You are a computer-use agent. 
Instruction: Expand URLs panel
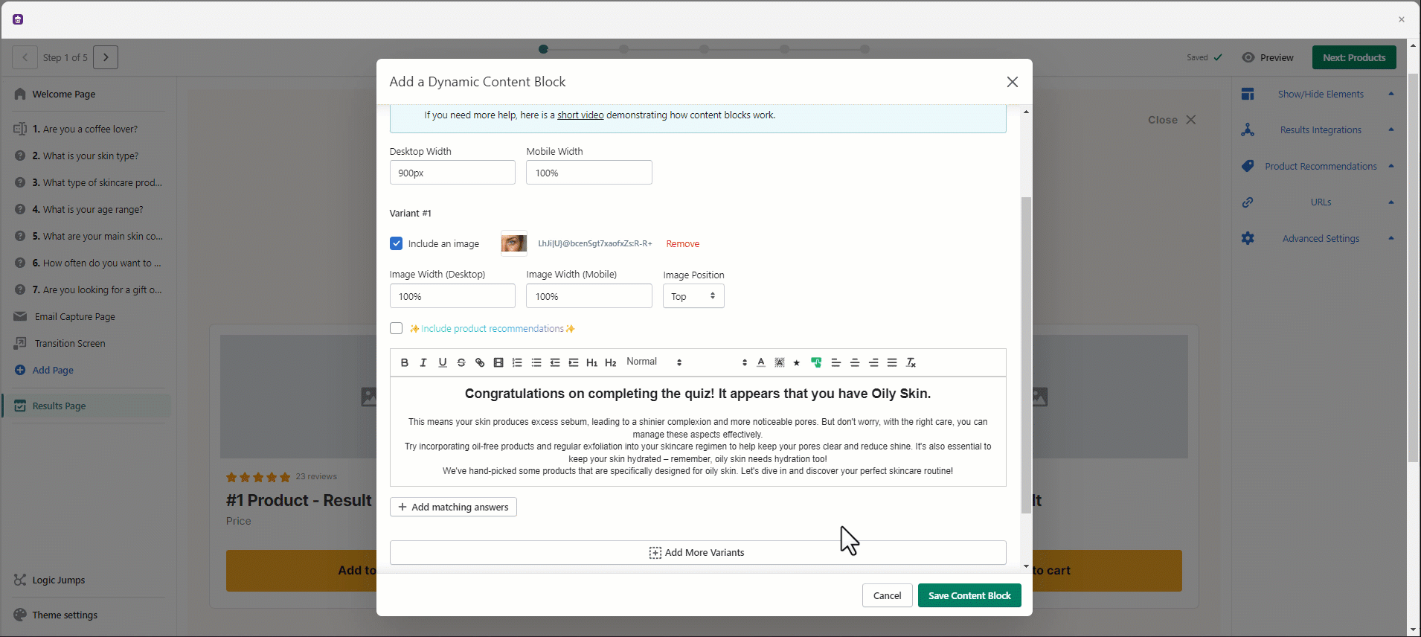[1321, 202]
